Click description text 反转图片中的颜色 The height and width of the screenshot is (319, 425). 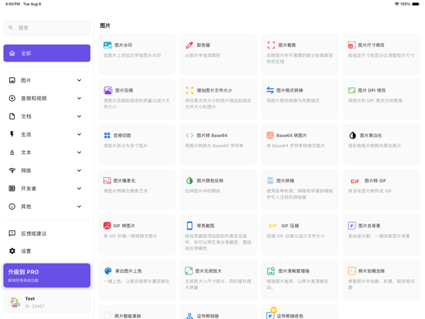coord(202,191)
